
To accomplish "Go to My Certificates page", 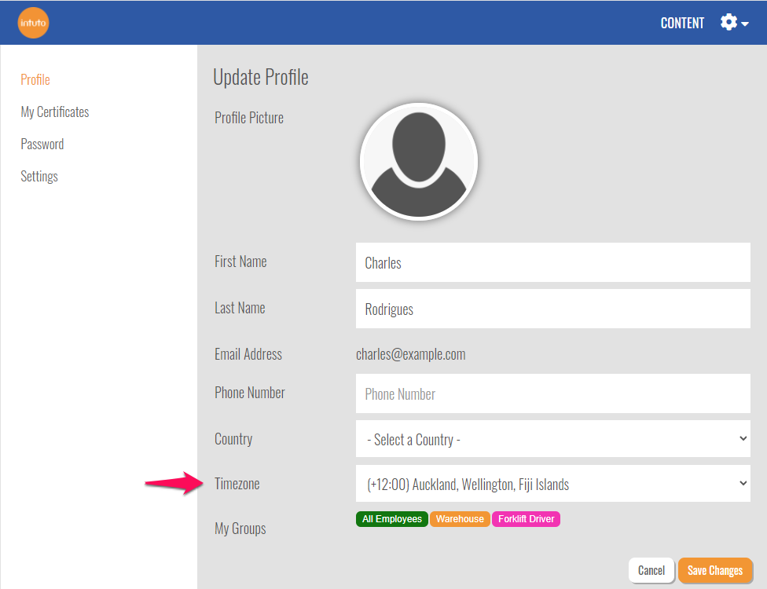I will click(55, 112).
